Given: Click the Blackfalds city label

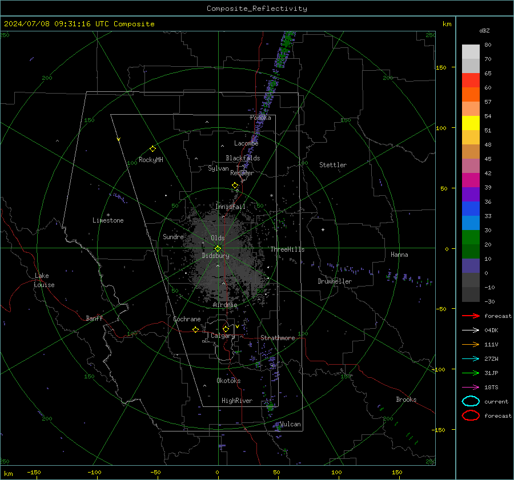Looking at the screenshot, I should pyautogui.click(x=243, y=158).
